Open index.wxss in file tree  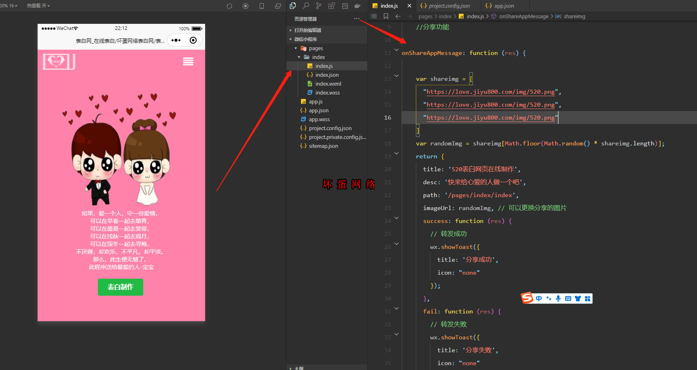tap(327, 92)
